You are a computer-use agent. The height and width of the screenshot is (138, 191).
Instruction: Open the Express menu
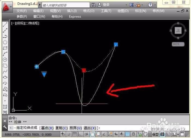(75, 17)
